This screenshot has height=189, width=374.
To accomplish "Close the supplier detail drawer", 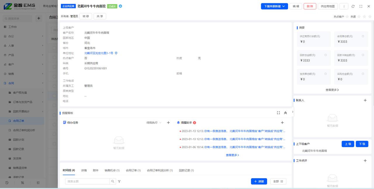I will (x=369, y=6).
